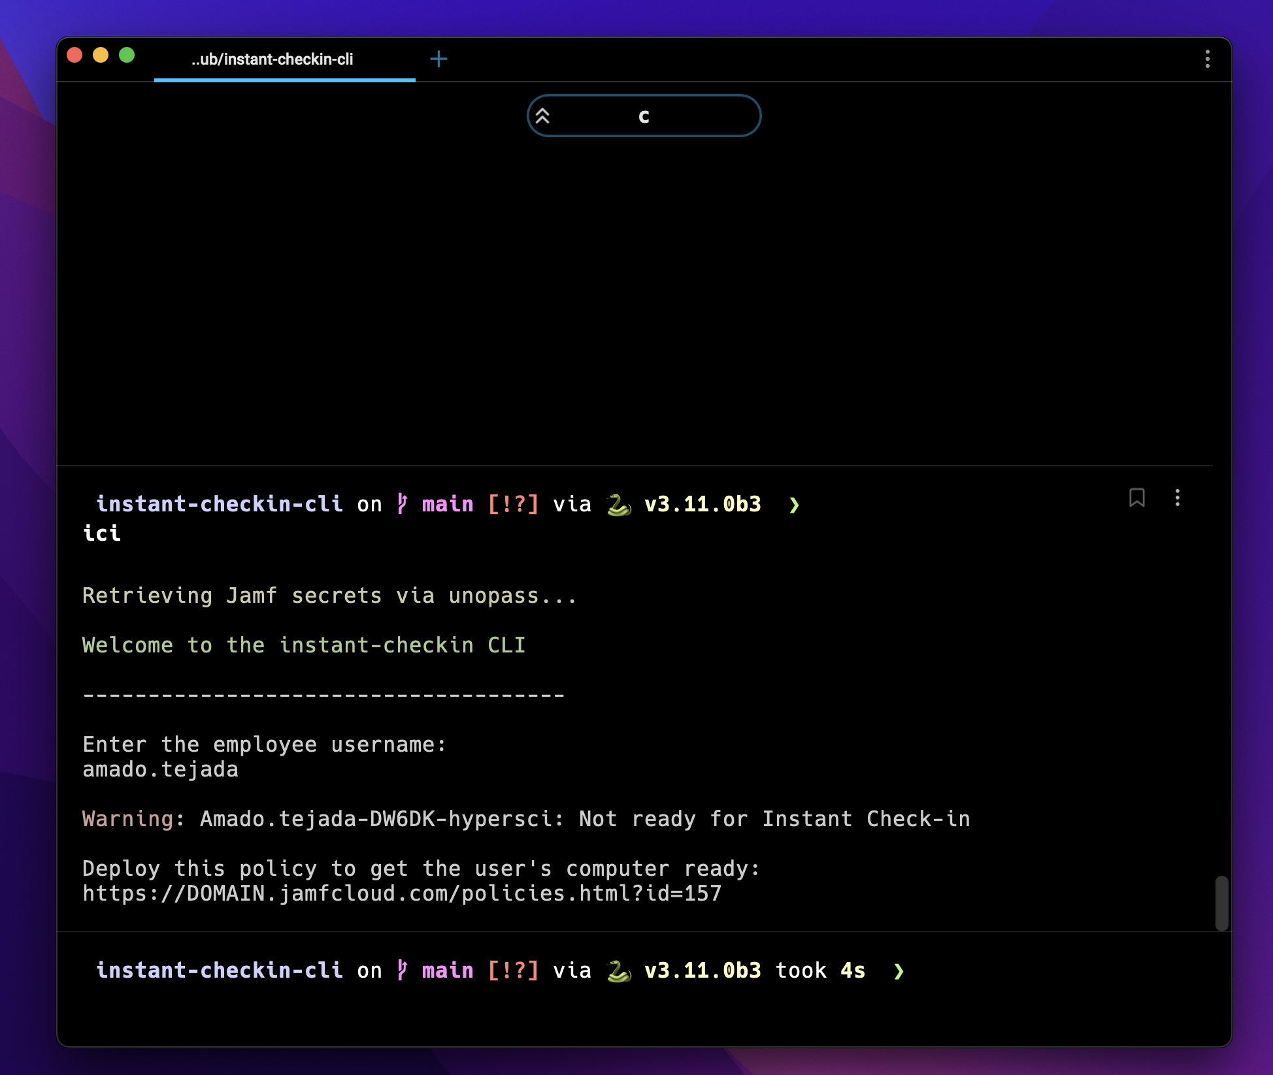Viewport: 1273px width, 1075px height.
Task: Click the git branch icon in top prompt
Action: click(402, 504)
